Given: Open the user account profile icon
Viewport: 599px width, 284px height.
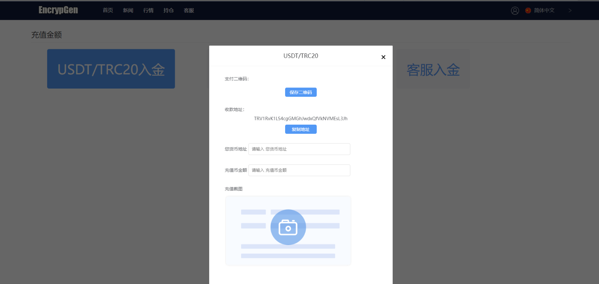Looking at the screenshot, I should (x=515, y=11).
